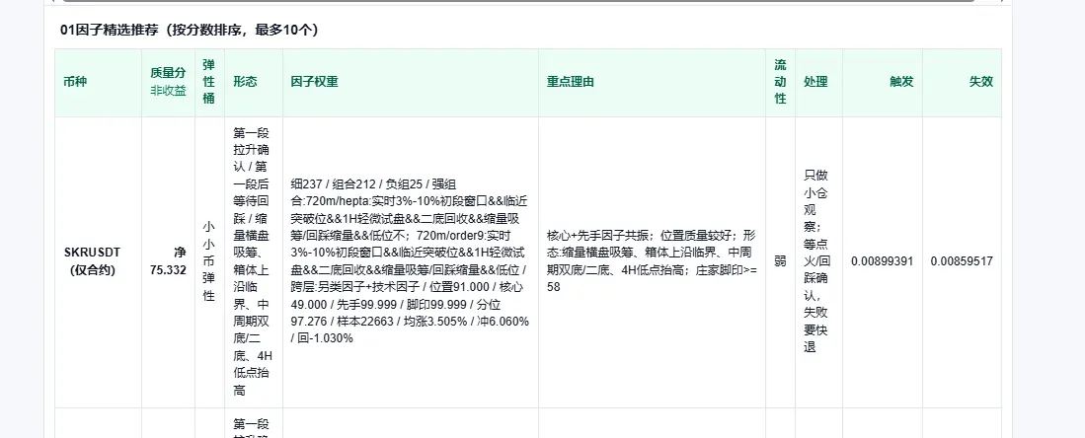Click the reason cell starting 核心+先手因子共振
The height and width of the screenshot is (438, 1085).
(652, 261)
